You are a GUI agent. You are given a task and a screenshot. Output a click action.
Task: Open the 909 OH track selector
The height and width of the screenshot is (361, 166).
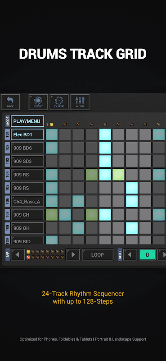pos(27,228)
